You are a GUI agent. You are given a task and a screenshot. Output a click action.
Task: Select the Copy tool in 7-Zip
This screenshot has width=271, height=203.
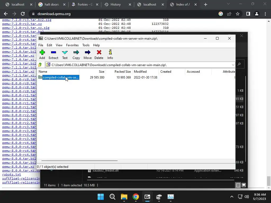pyautogui.click(x=76, y=54)
